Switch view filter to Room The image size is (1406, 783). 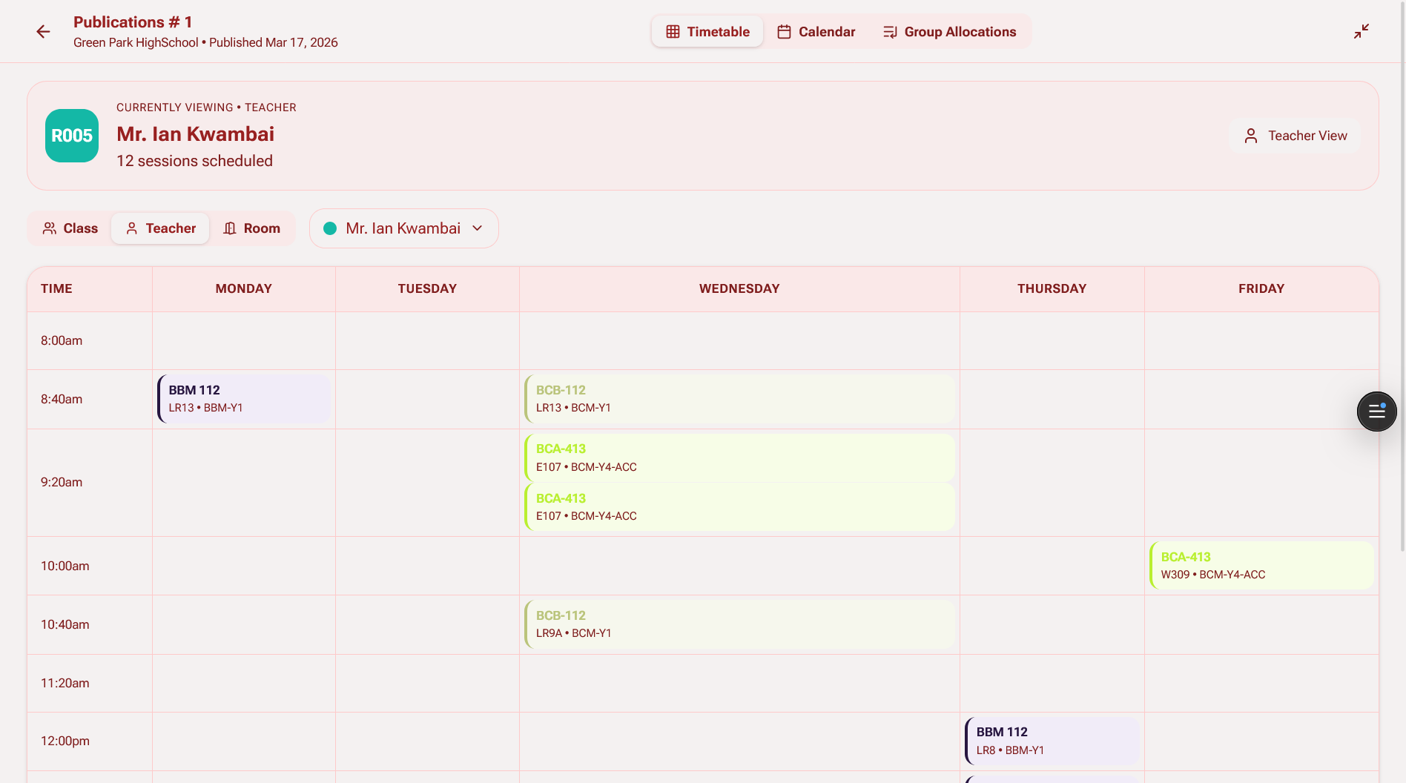252,228
